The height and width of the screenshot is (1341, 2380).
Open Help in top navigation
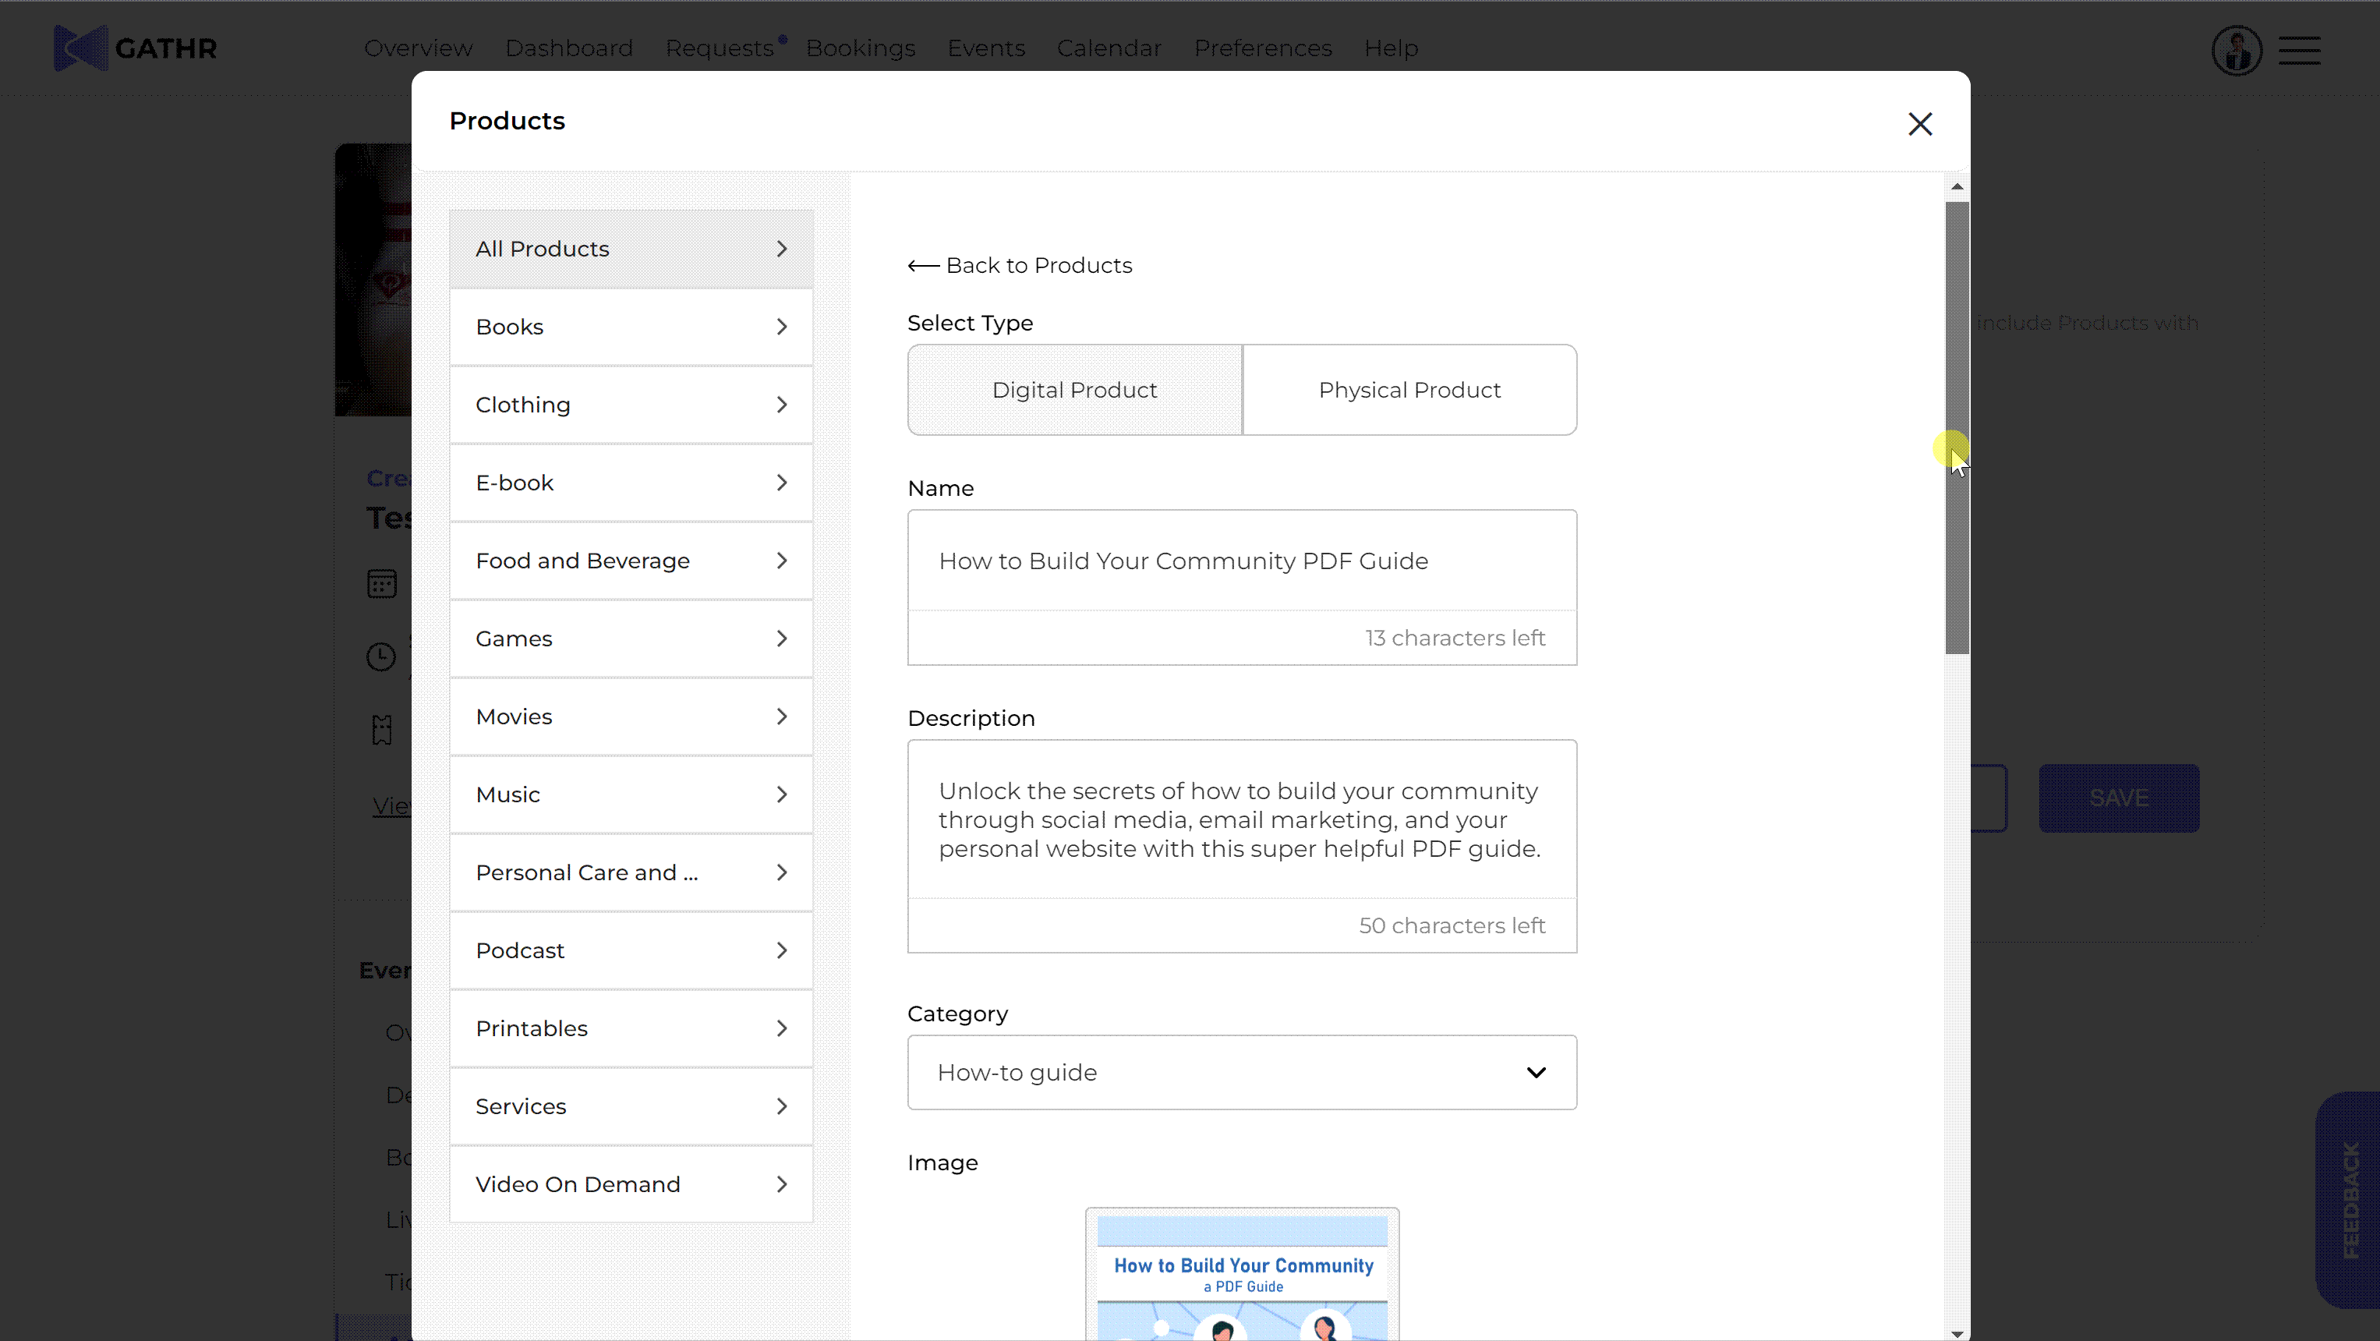pos(1391,48)
